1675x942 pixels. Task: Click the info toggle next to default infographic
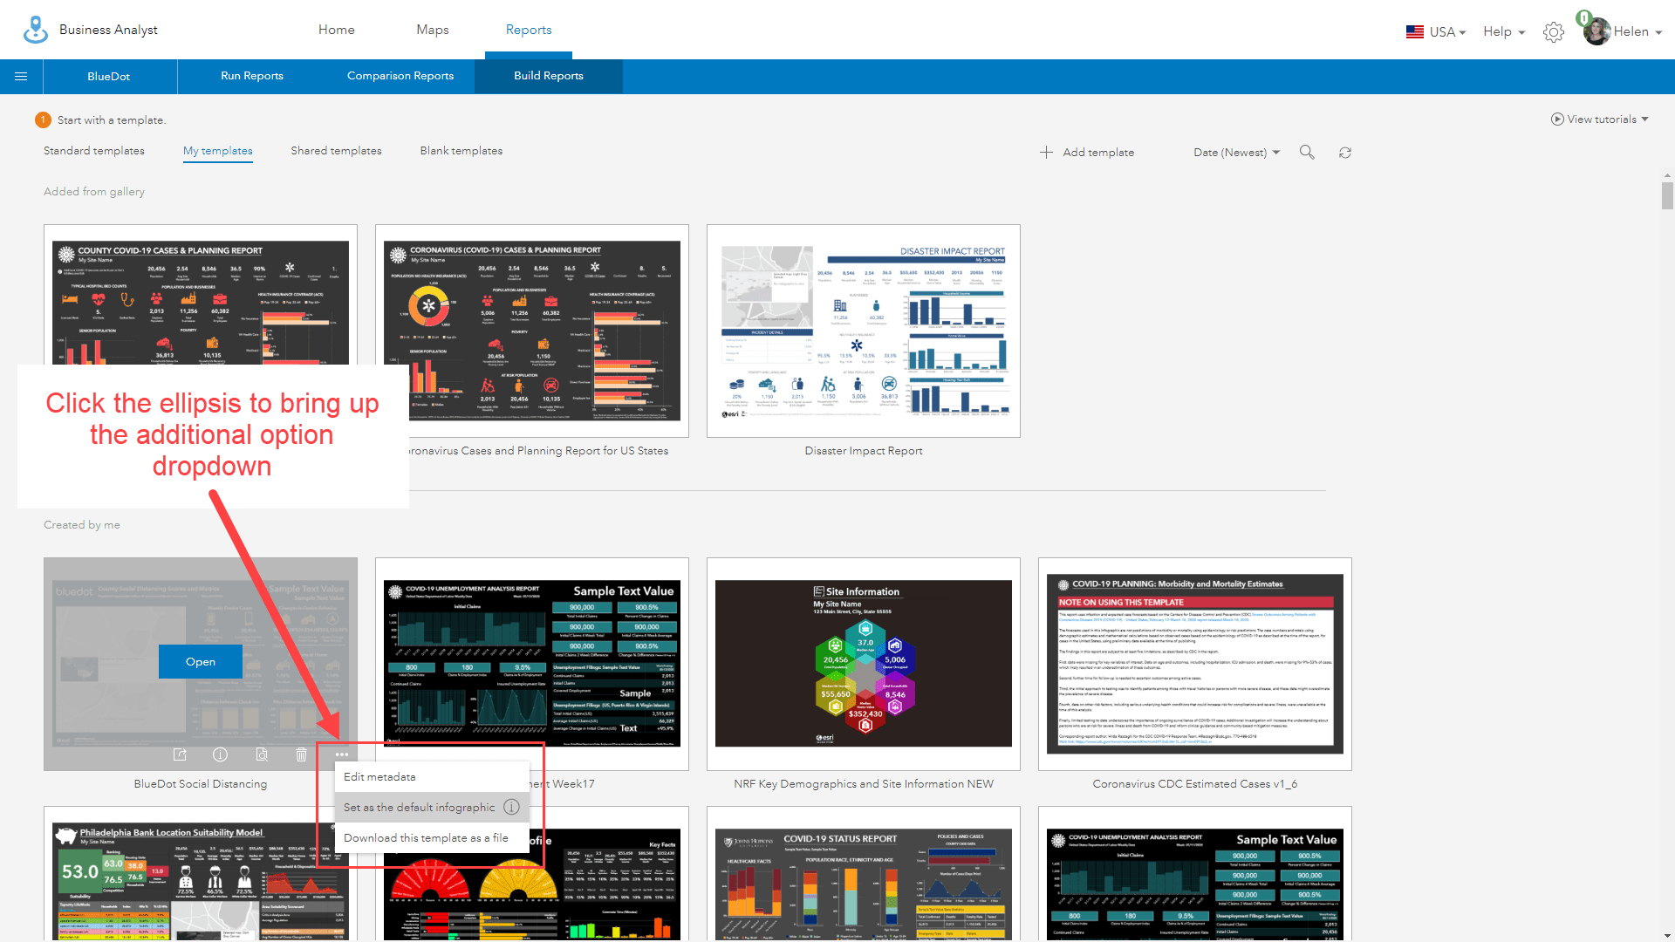click(513, 808)
